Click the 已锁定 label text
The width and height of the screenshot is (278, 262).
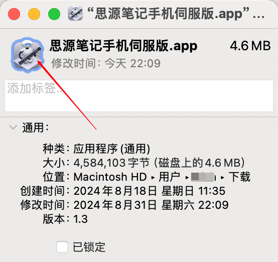89,247
